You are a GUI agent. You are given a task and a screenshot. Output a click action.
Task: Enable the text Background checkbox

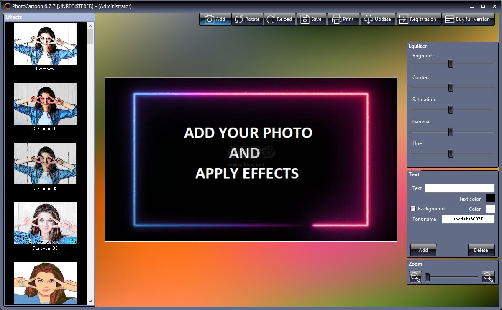413,209
